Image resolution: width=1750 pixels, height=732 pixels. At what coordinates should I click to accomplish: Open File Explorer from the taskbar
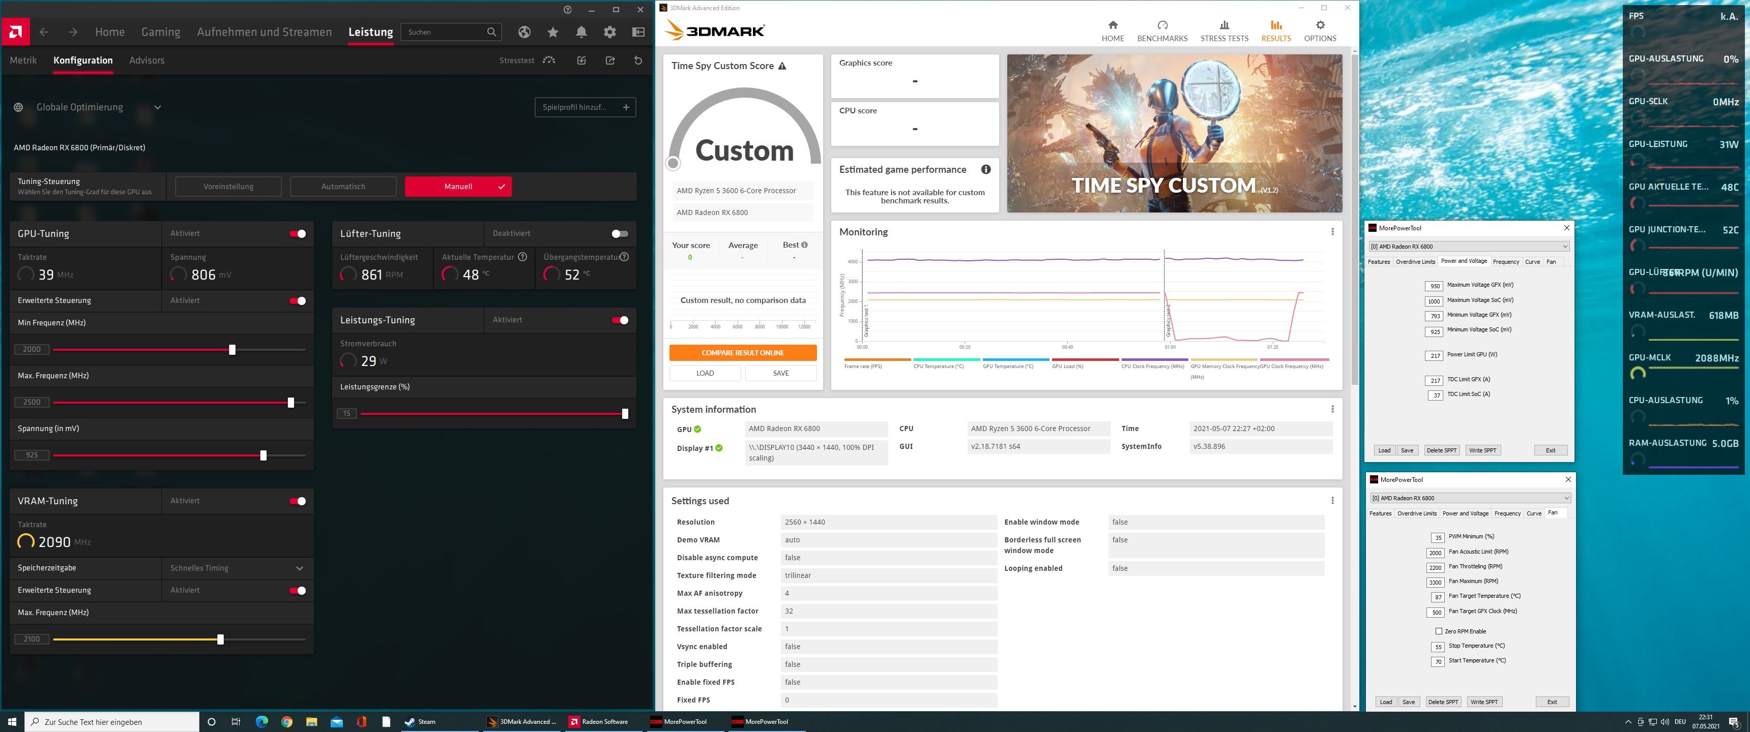tap(312, 721)
